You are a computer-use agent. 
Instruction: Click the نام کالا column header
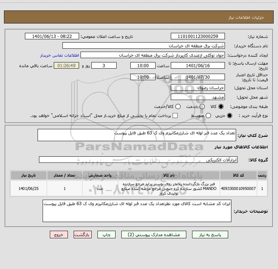click(x=169, y=175)
